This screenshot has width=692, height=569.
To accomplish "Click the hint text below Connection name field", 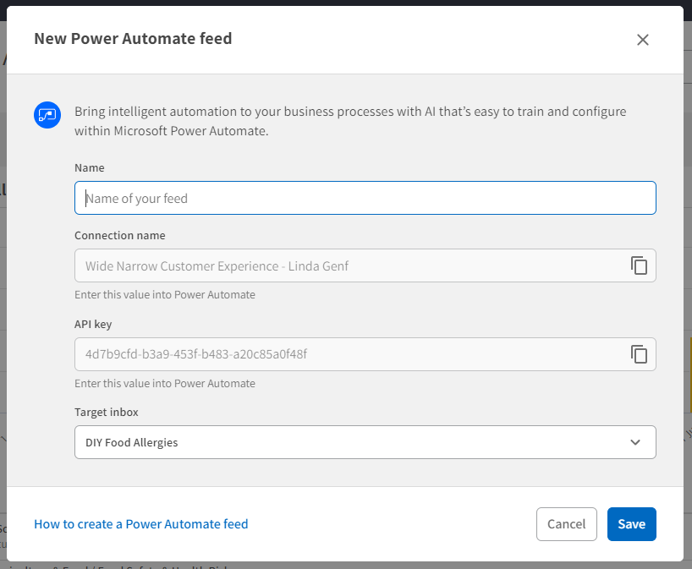I will (x=165, y=295).
